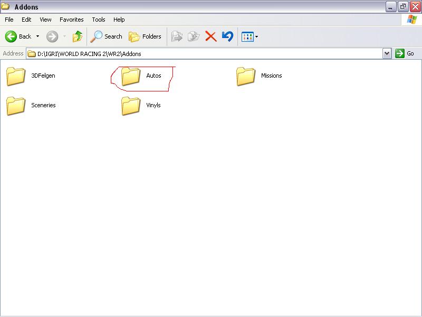
Task: Select the 3DFelgen folder
Action: [x=16, y=76]
